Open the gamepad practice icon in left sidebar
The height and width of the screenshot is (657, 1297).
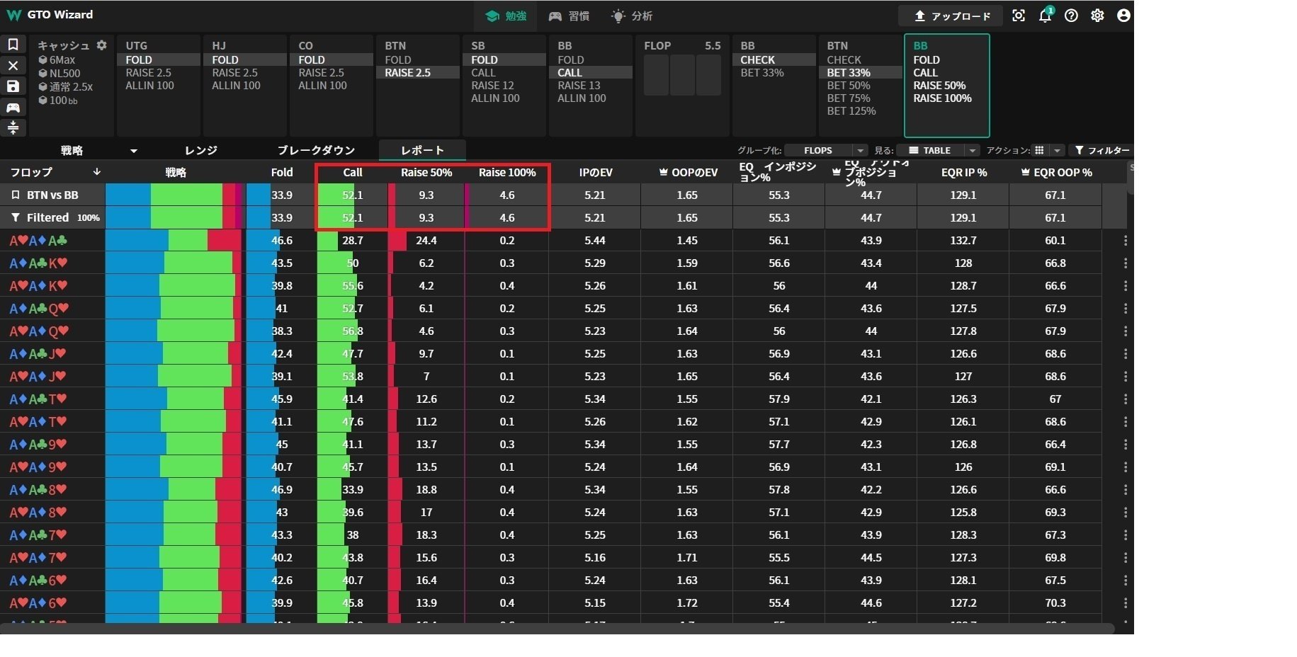pos(13,107)
